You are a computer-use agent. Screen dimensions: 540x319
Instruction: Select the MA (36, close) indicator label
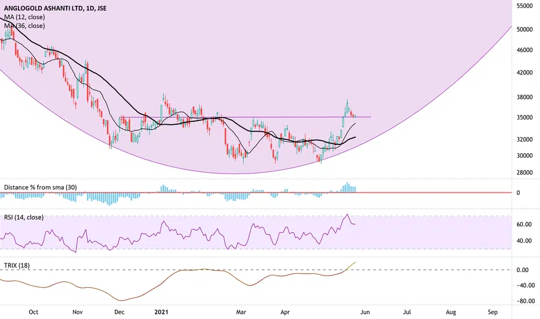(x=24, y=26)
